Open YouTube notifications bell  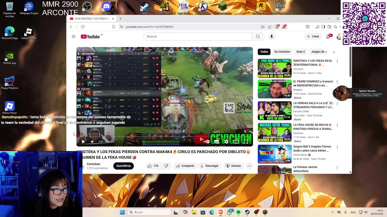(328, 36)
